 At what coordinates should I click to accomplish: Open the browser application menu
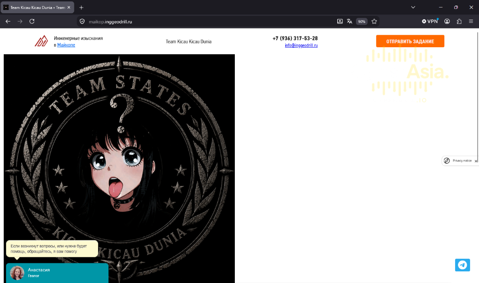click(x=471, y=22)
